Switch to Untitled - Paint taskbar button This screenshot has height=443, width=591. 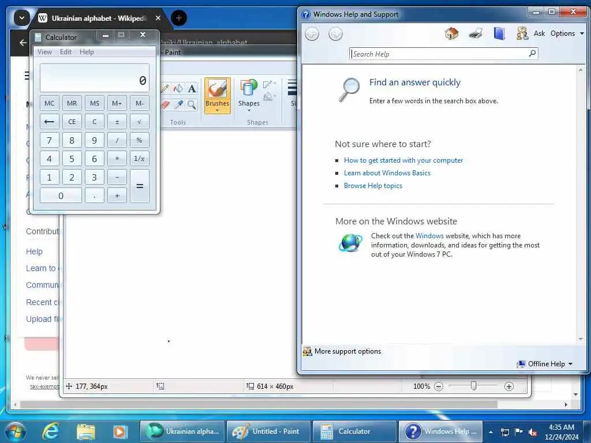click(269, 431)
